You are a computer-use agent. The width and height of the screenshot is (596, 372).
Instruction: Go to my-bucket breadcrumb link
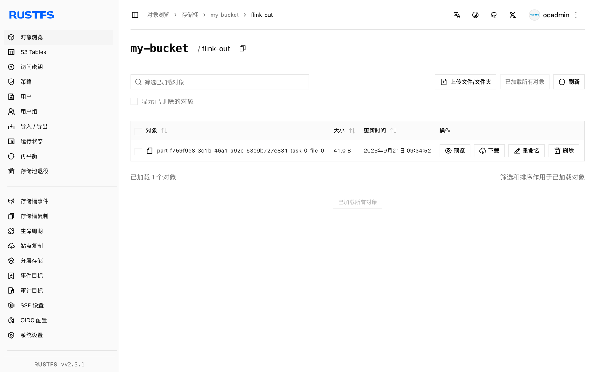pyautogui.click(x=224, y=15)
